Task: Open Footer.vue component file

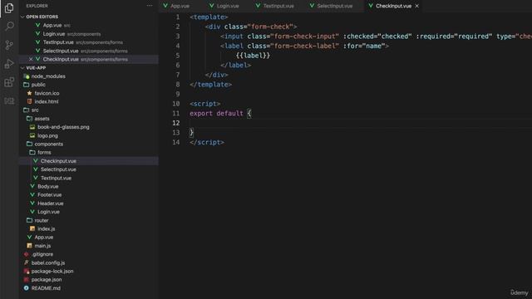Action: click(x=49, y=195)
